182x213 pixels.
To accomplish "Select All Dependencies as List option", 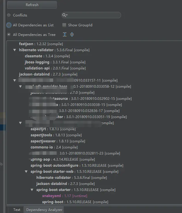I will [9, 25].
